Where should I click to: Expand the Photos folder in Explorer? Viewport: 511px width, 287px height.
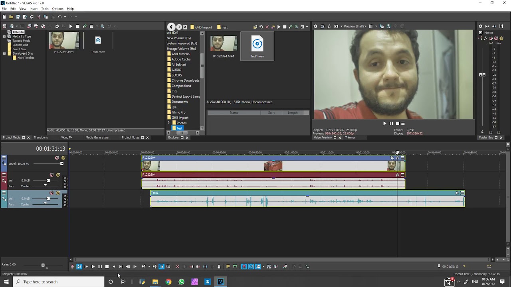tap(169, 123)
